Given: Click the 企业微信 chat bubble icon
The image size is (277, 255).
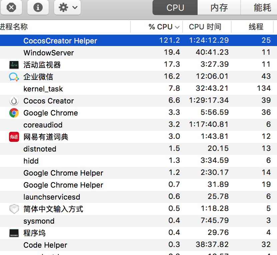Looking at the screenshot, I should point(14,77).
